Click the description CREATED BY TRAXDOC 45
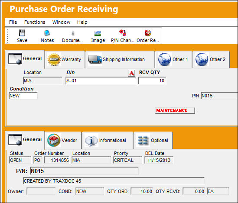Viewport: 238px width, 203px height. coord(114,181)
